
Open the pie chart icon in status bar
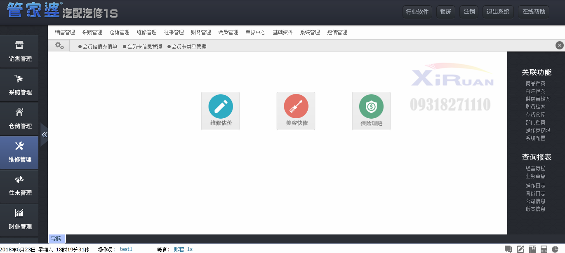point(555,249)
